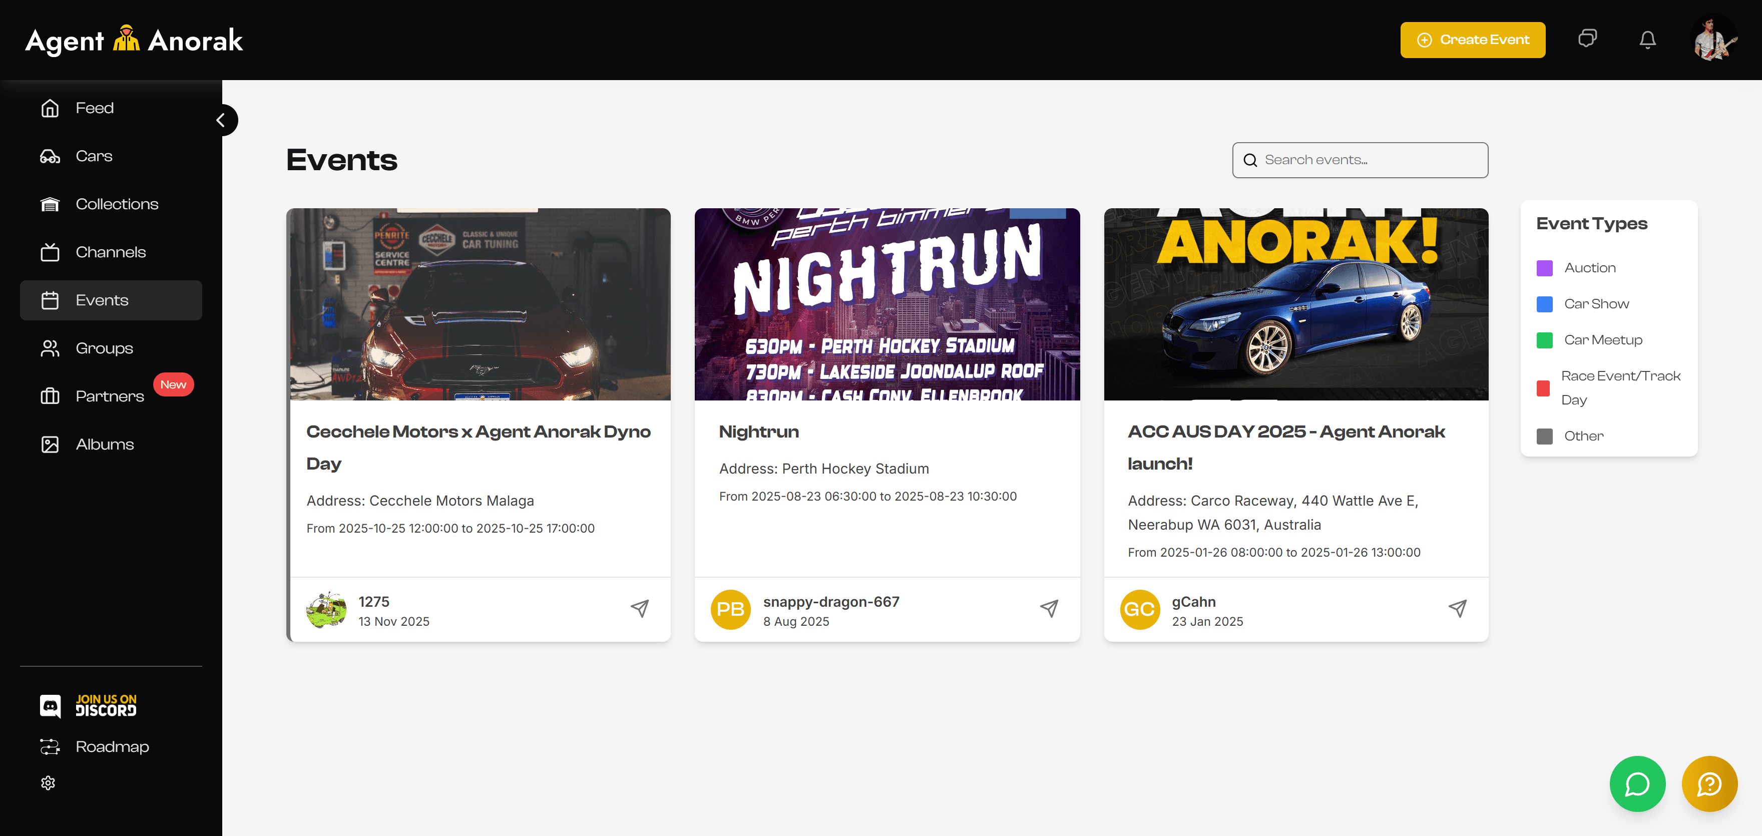Collapse the sidebar with chevron arrow
Image resolution: width=1762 pixels, height=836 pixels.
pos(221,121)
